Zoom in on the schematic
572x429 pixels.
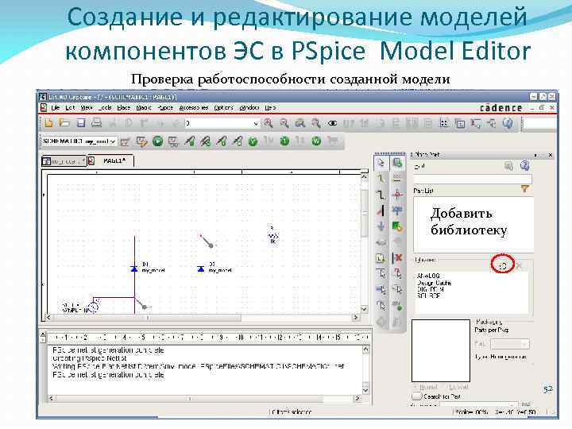click(x=269, y=123)
